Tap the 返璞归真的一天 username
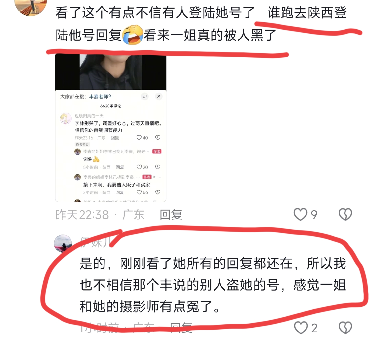 (89, 116)
